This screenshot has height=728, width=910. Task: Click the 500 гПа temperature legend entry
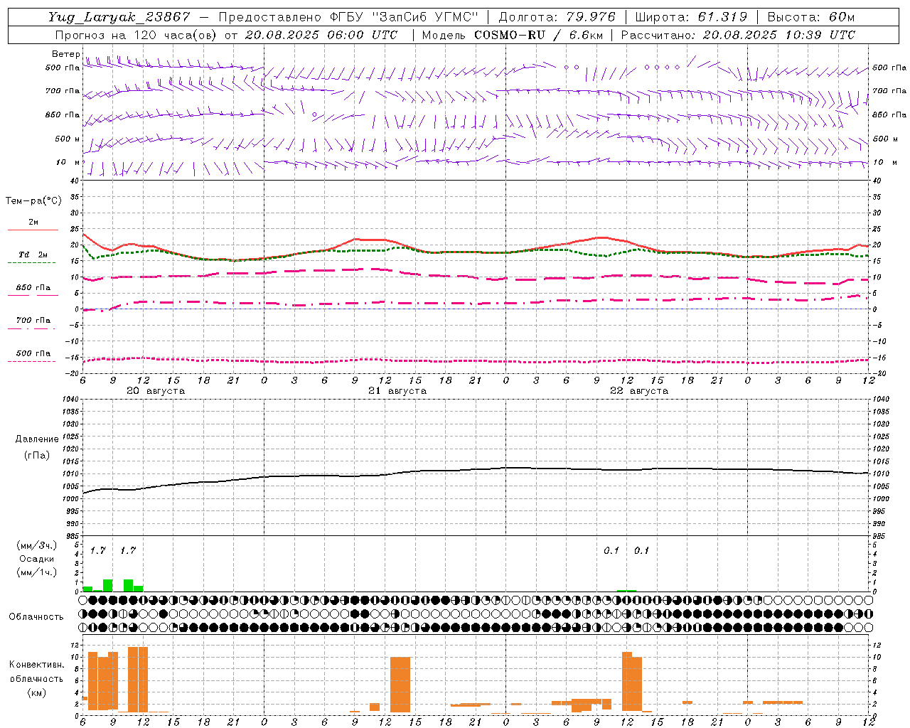33,353
